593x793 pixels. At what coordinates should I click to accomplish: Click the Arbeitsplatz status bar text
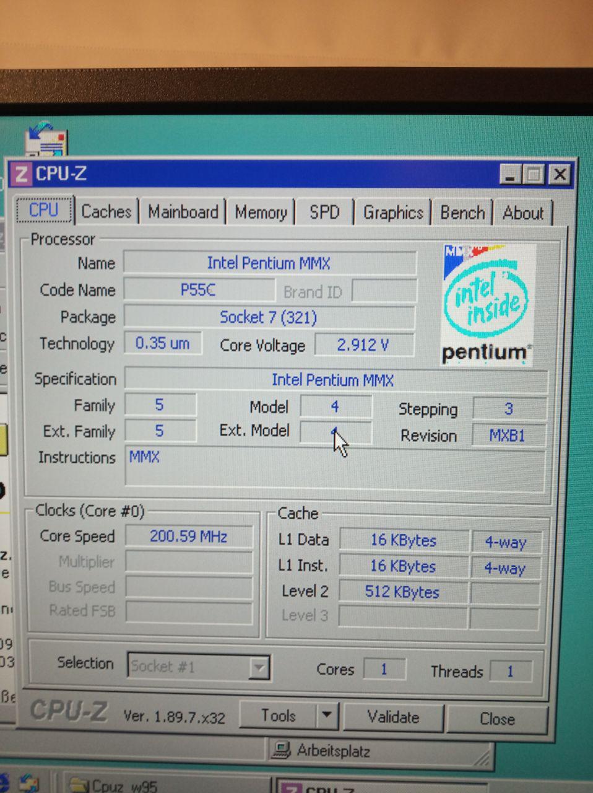[333, 751]
